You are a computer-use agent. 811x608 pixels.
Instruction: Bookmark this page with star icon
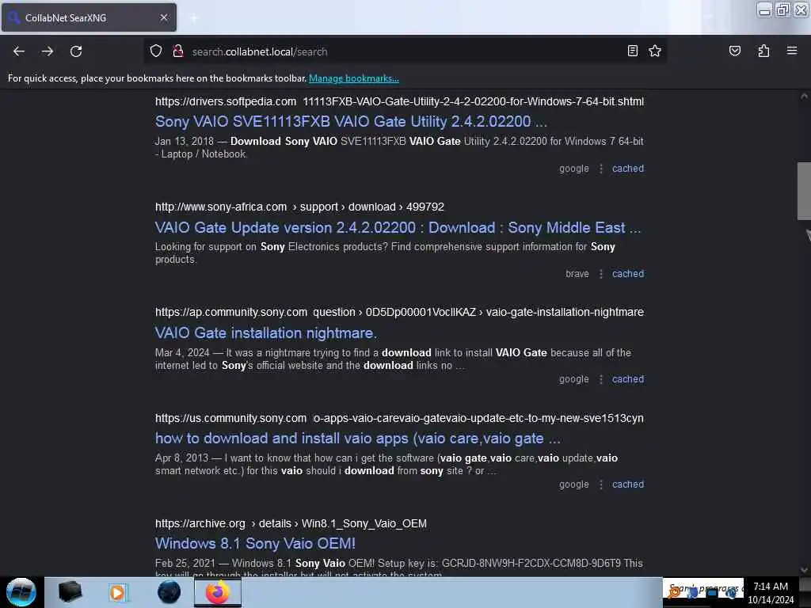point(655,51)
